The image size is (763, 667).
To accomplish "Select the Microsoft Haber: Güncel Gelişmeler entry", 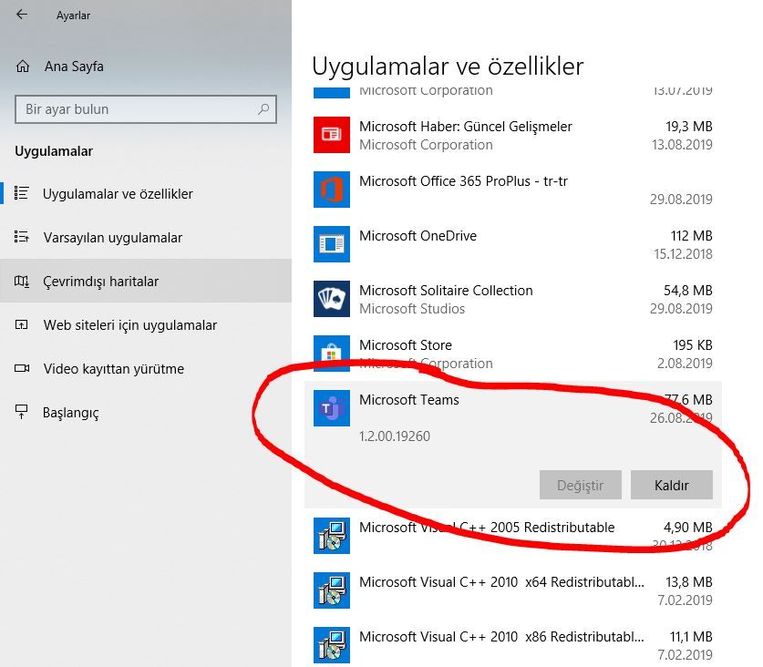I will pos(513,135).
